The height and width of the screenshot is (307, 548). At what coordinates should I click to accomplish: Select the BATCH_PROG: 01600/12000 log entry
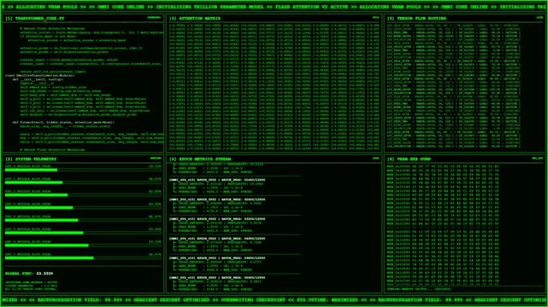(217, 180)
